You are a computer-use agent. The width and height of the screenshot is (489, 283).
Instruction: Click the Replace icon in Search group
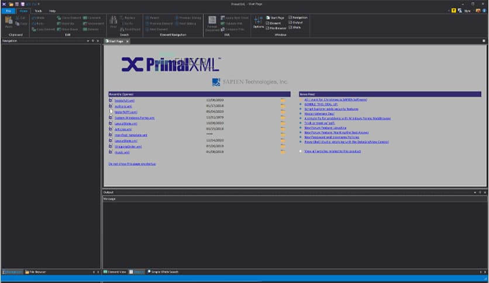point(122,18)
